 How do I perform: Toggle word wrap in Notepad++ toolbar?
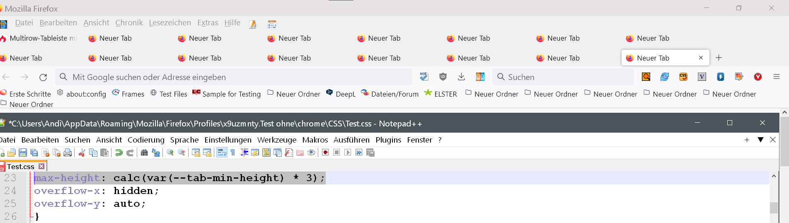pos(222,153)
